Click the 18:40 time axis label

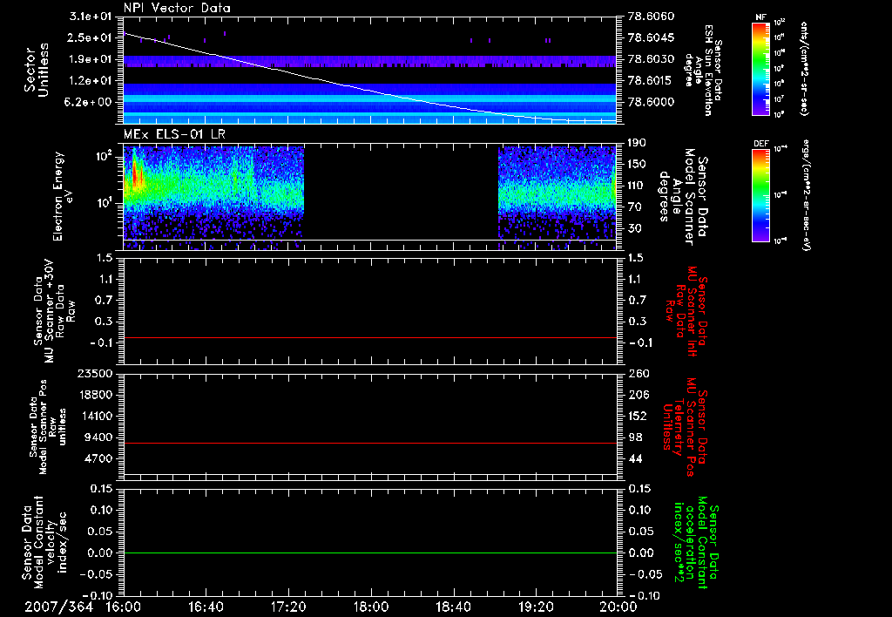[x=452, y=606]
